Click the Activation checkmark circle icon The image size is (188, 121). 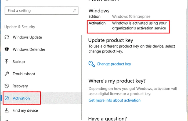coord(7,98)
